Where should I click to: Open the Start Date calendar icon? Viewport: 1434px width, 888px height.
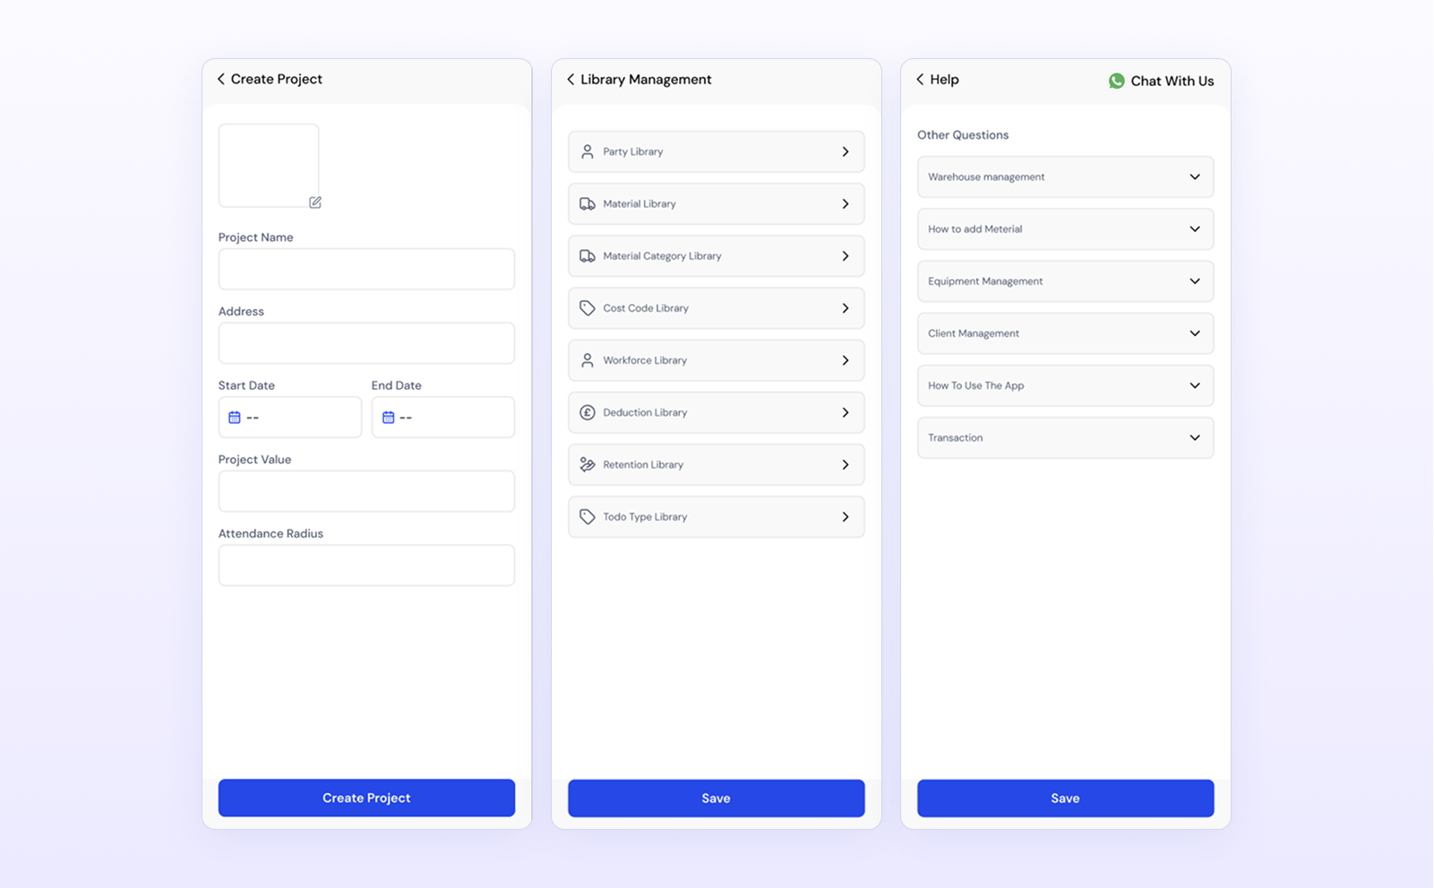coord(235,417)
